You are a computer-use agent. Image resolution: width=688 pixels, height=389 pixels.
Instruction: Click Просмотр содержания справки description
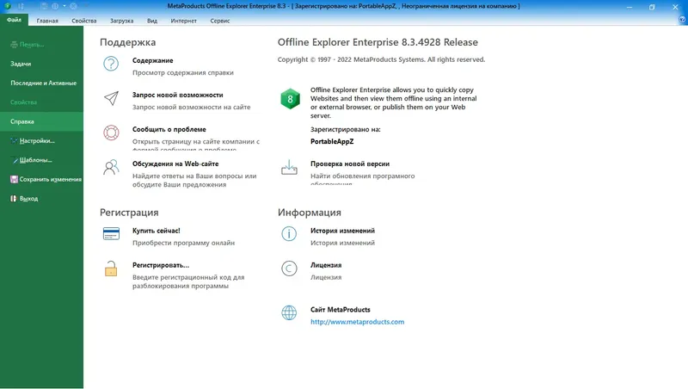click(x=183, y=73)
